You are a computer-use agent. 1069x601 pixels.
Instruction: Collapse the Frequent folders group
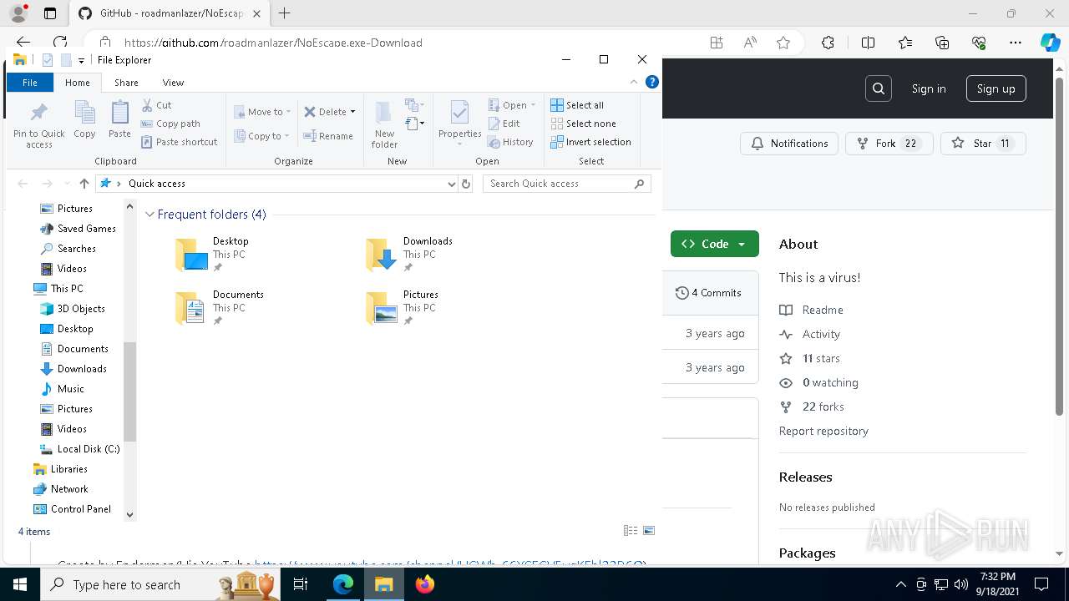(149, 215)
